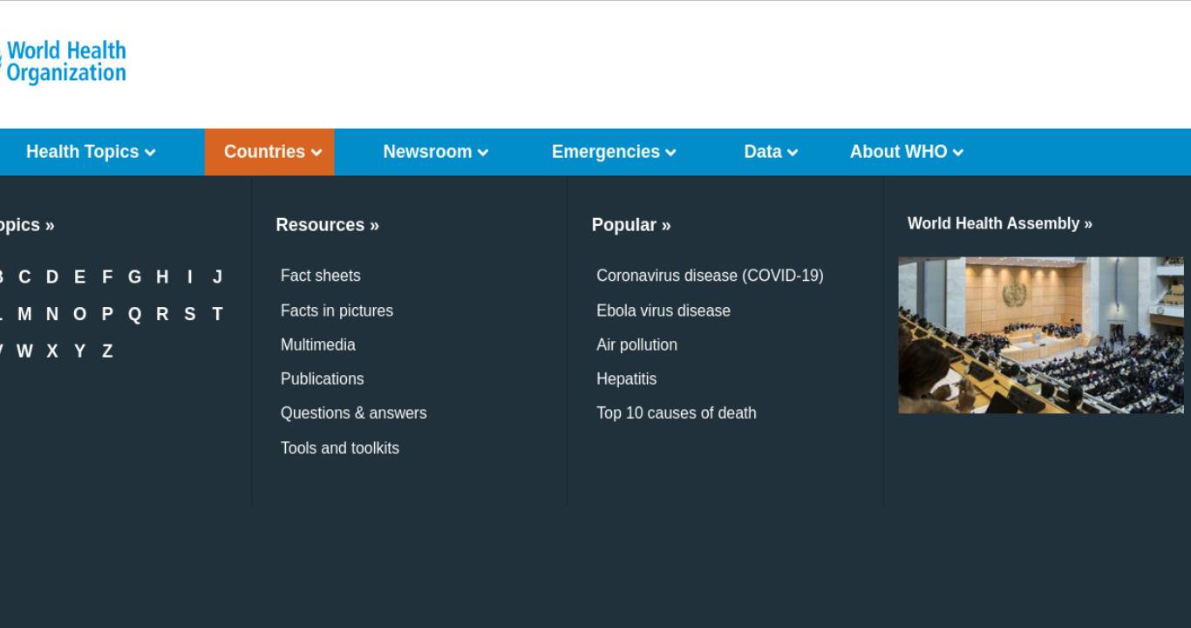Open Questions & answers
The image size is (1191, 628).
(353, 413)
